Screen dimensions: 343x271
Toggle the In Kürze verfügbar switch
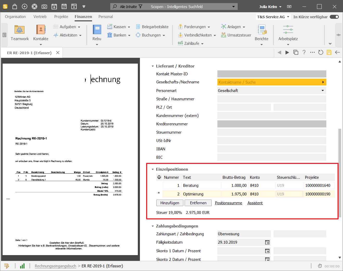334,17
